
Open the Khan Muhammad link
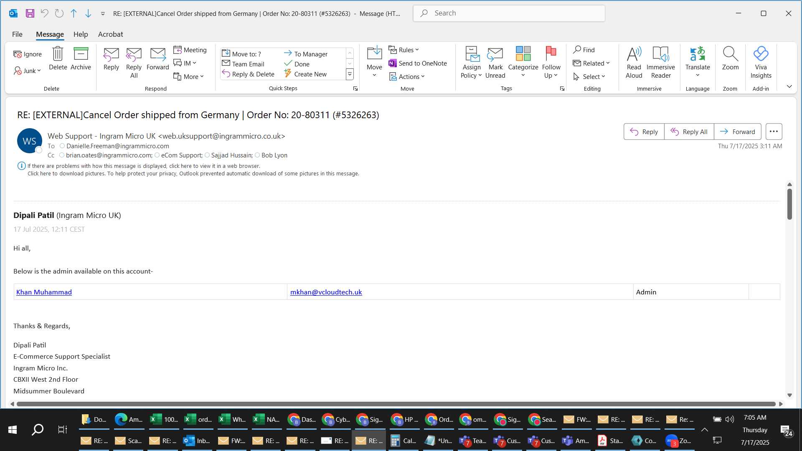tap(44, 292)
